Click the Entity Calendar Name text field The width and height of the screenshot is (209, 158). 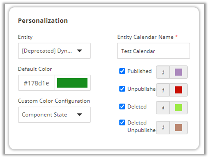coord(153,51)
